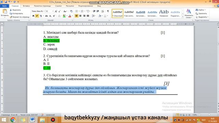Apply text highlight color marker icon

64,16
